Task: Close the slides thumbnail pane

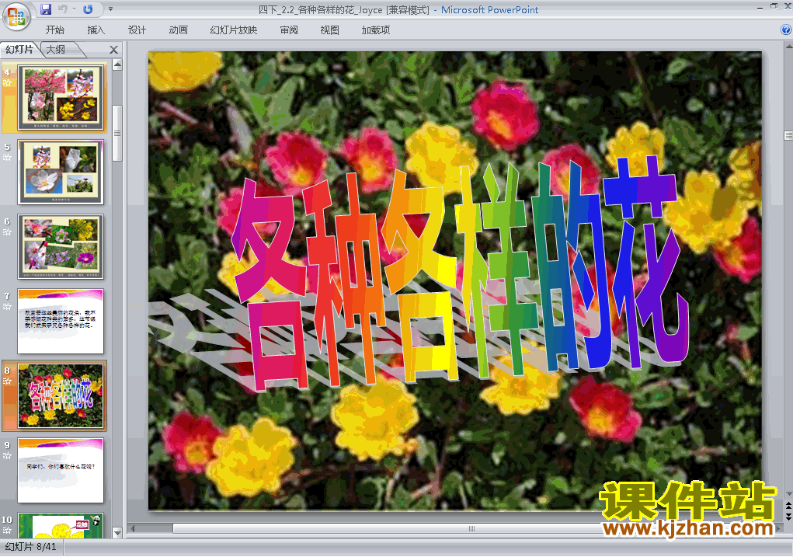Action: pos(114,50)
